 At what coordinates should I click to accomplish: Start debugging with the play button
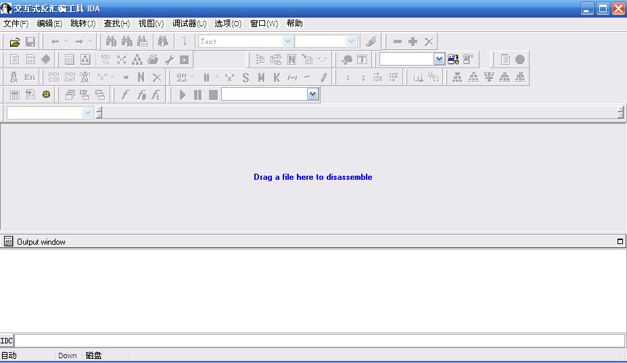coord(183,95)
